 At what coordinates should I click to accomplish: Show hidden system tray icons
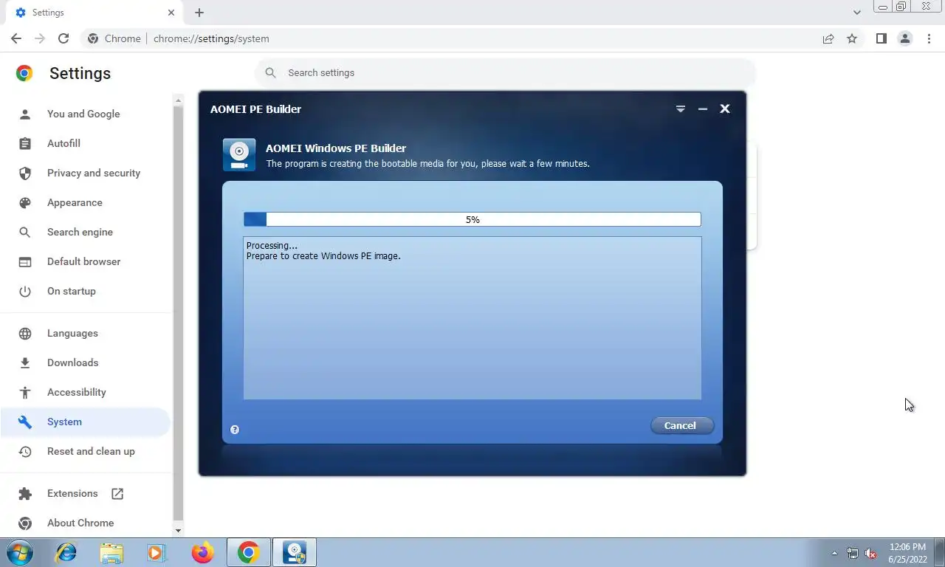pyautogui.click(x=834, y=553)
